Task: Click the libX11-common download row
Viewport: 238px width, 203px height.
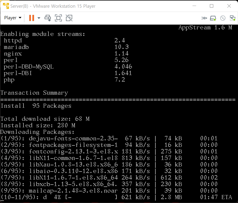Action: pyautogui.click(x=109, y=158)
